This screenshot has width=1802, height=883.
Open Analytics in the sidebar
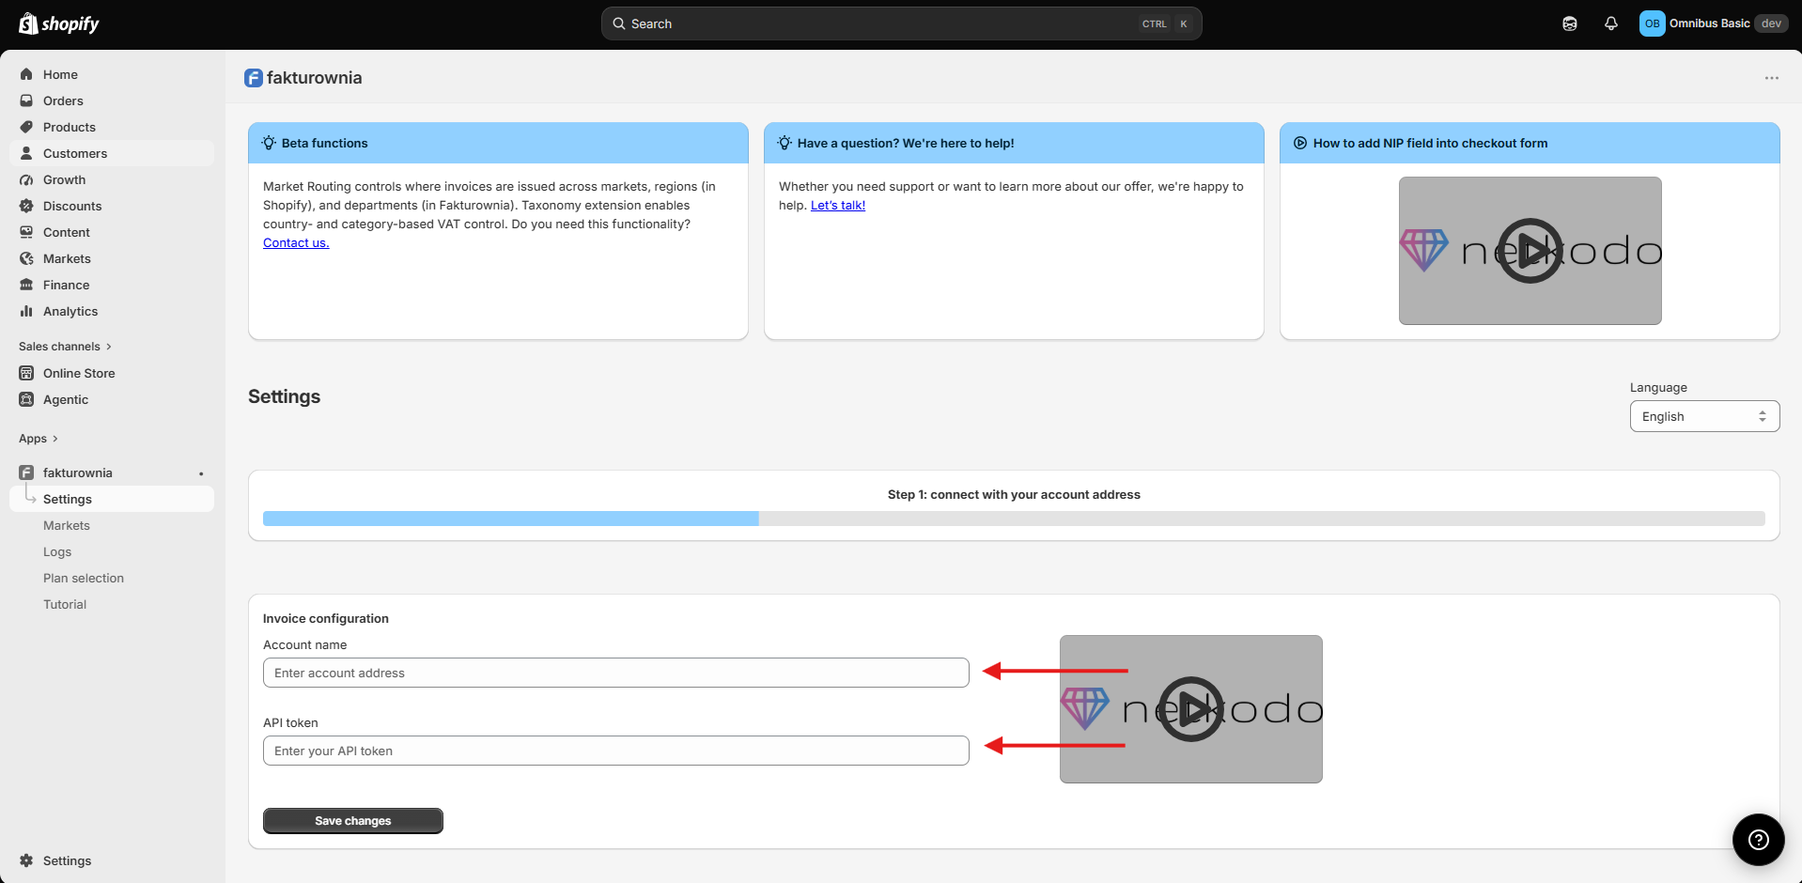pyautogui.click(x=112, y=311)
